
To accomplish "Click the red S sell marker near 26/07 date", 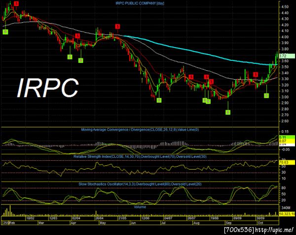I will point(191,77).
